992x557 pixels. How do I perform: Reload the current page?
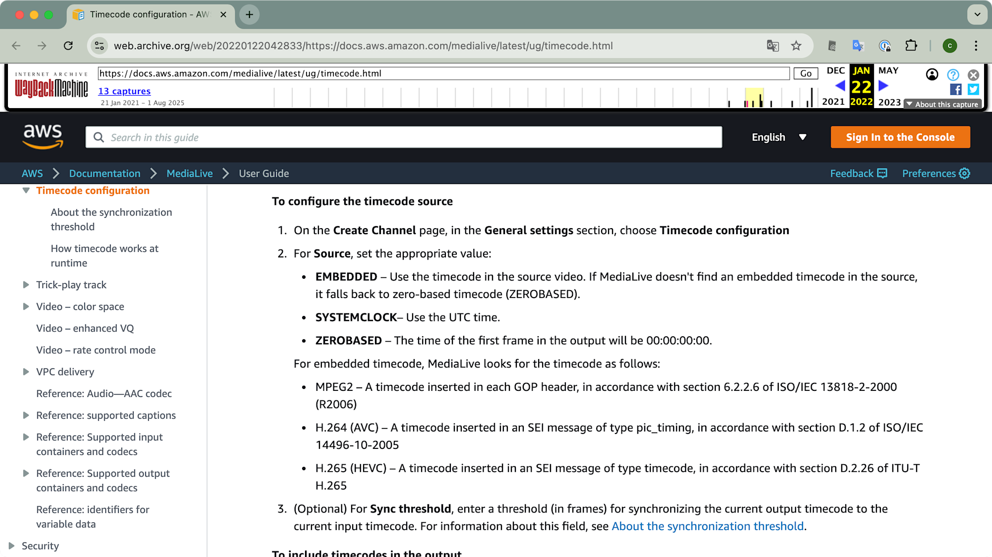point(68,46)
